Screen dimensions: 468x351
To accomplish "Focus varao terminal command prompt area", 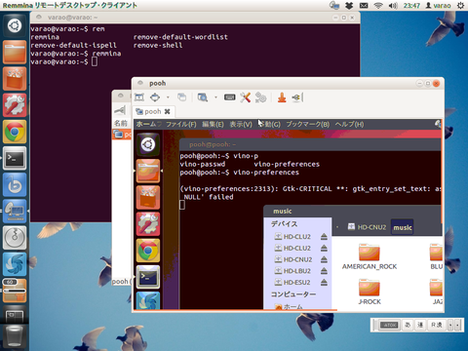I will point(95,61).
